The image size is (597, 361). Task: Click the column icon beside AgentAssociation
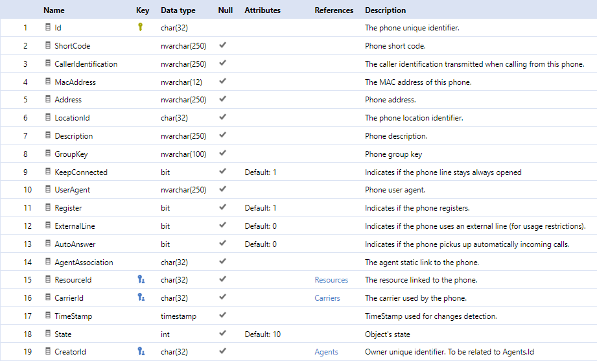tap(47, 262)
